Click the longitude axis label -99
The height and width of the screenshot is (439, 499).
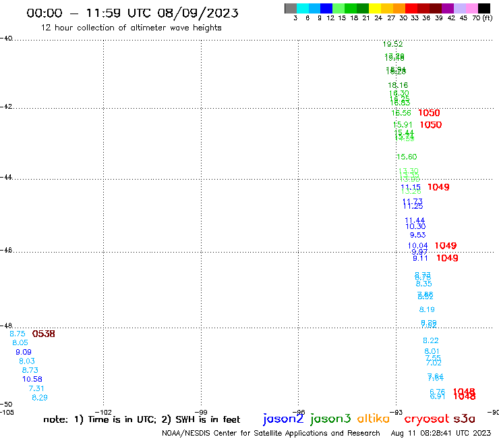(201, 412)
